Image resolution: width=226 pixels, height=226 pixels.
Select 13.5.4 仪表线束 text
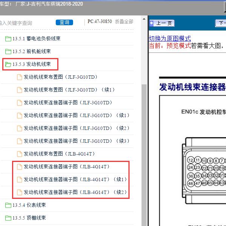(29, 205)
